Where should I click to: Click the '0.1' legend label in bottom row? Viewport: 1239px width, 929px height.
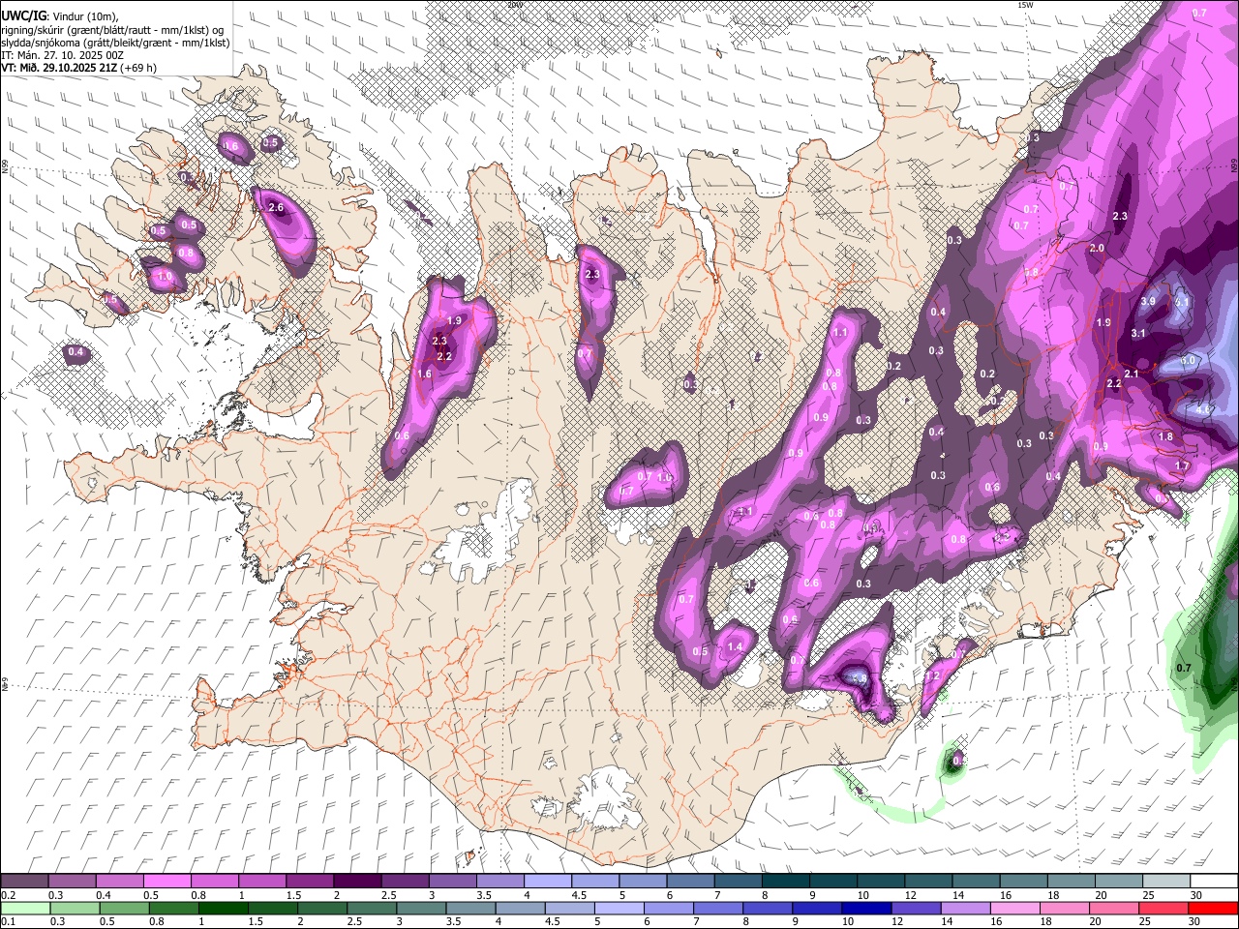pos(8,921)
